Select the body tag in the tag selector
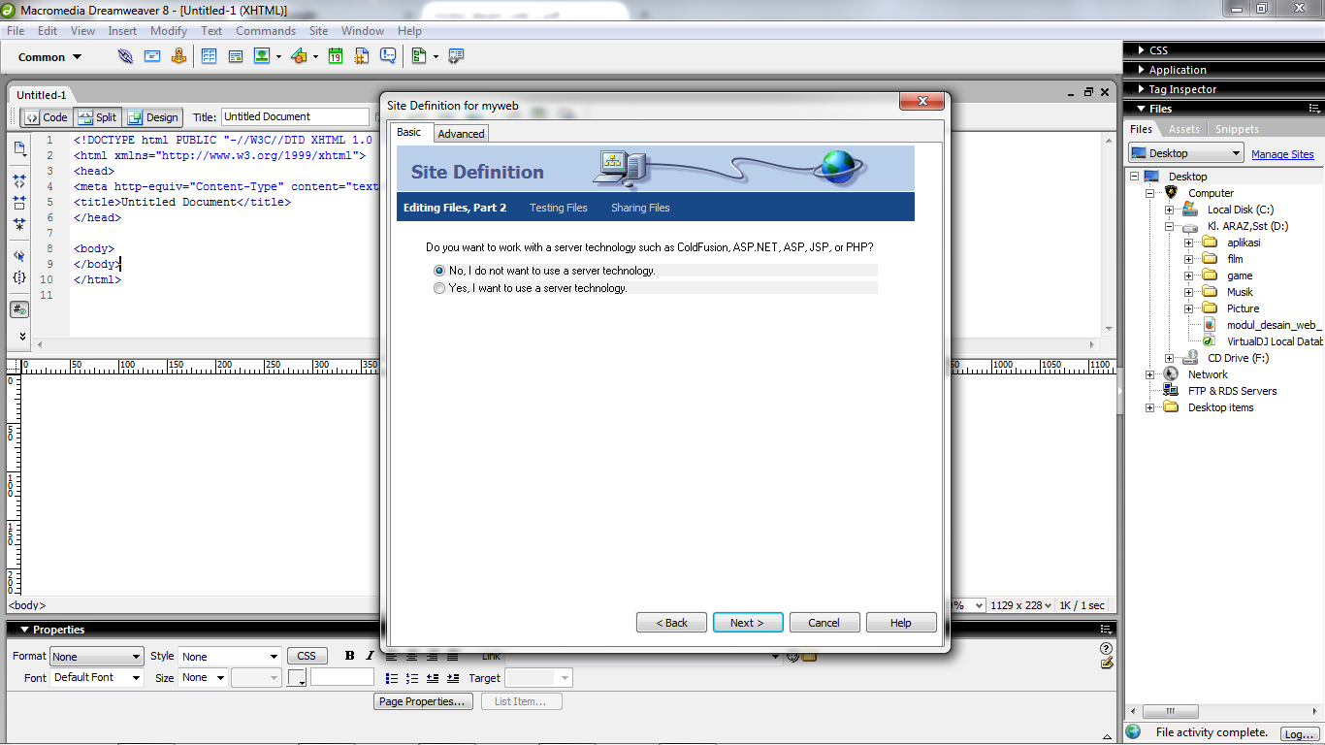 27,605
